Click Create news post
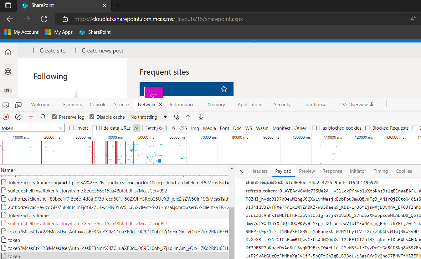421x259 pixels. (98, 51)
